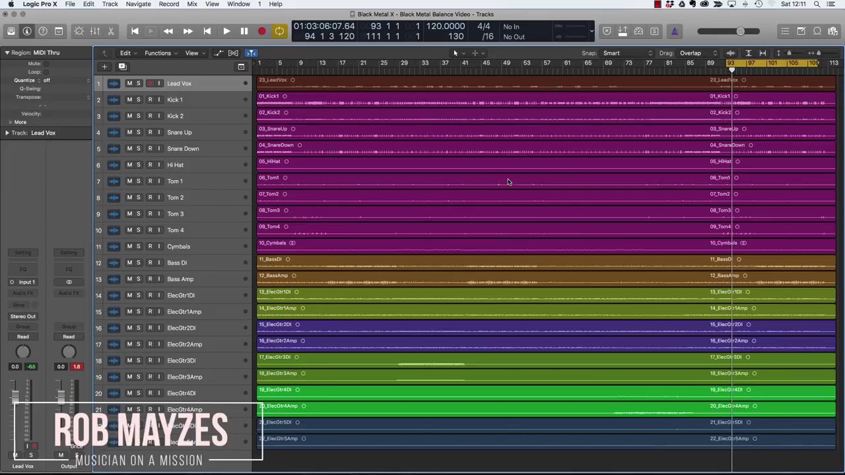Mute the Kick 1 track
Screen dimensions: 845x475
pos(129,100)
